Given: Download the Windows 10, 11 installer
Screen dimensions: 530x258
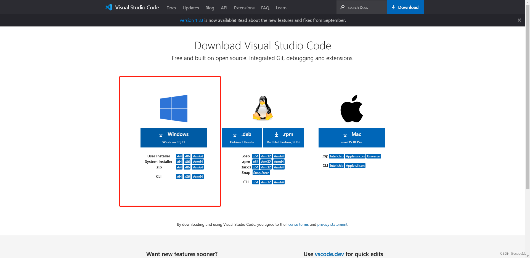Looking at the screenshot, I should point(174,138).
